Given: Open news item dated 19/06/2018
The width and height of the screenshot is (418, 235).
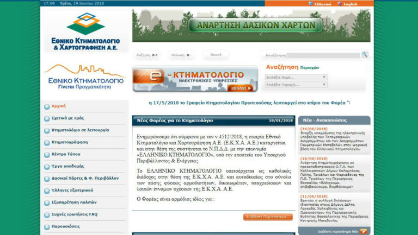Looking at the screenshot, I should pyautogui.click(x=334, y=139).
